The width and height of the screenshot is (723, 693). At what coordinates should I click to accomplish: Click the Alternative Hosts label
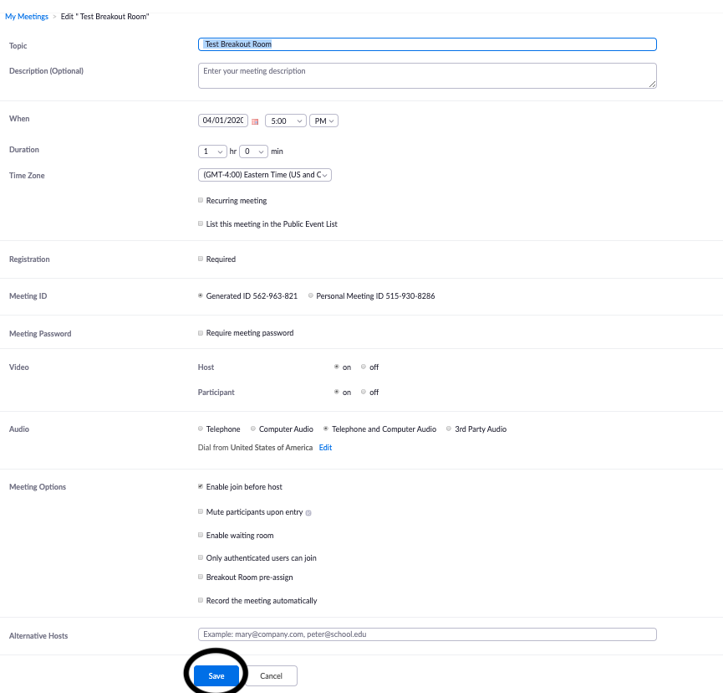pos(38,636)
